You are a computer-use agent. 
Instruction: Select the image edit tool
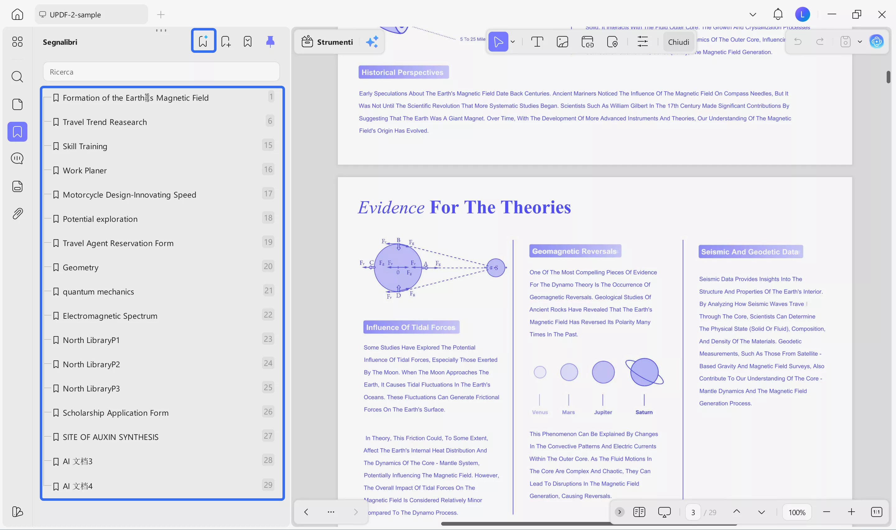coord(562,42)
